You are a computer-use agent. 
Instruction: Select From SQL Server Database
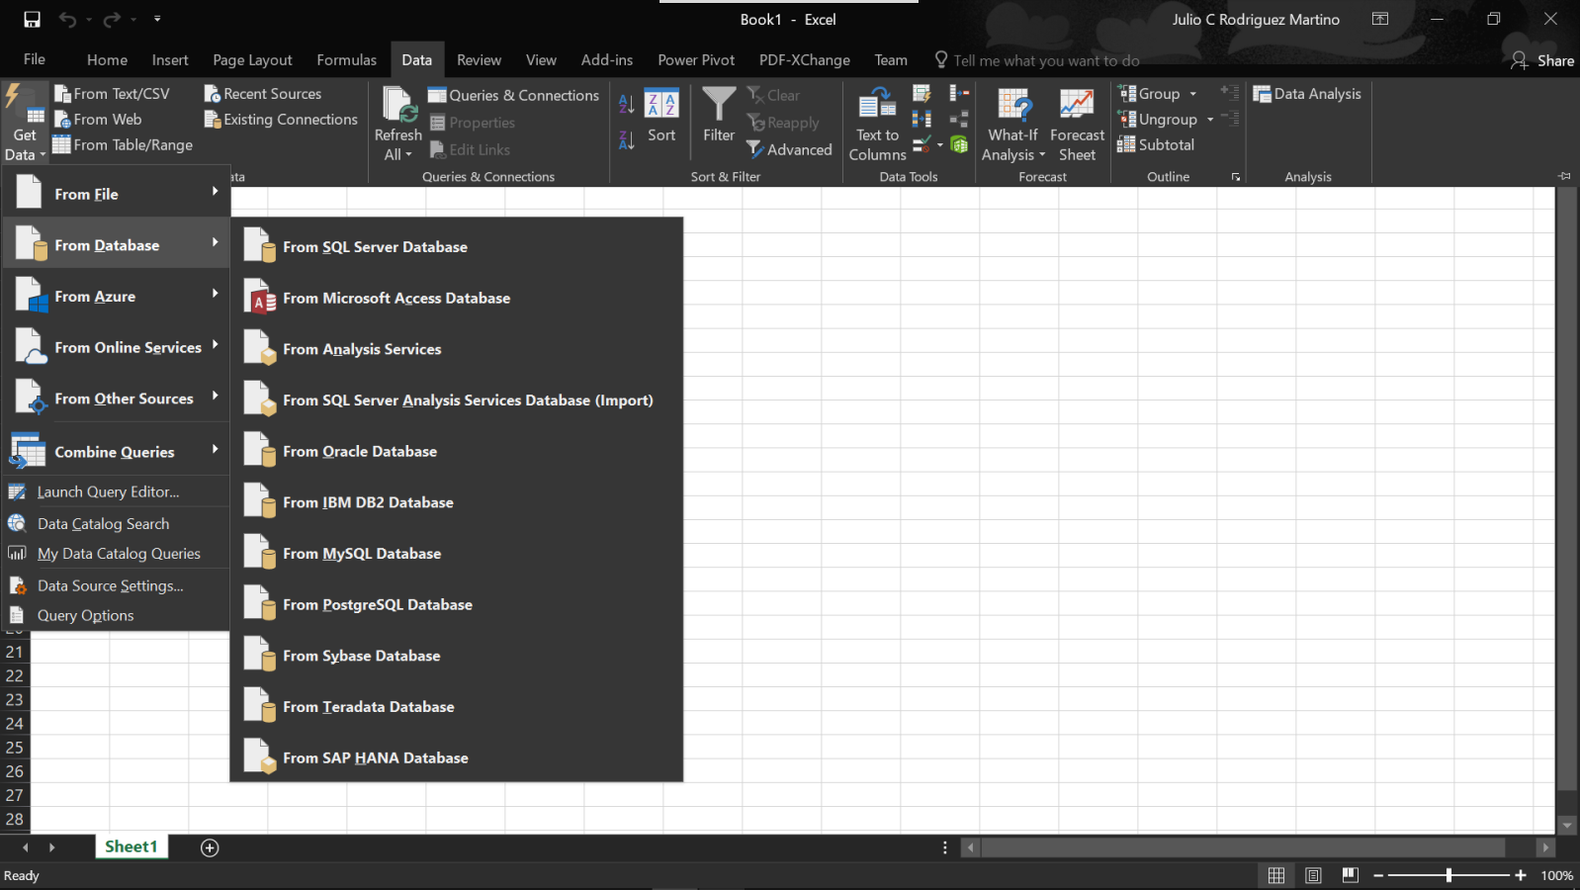click(x=457, y=246)
